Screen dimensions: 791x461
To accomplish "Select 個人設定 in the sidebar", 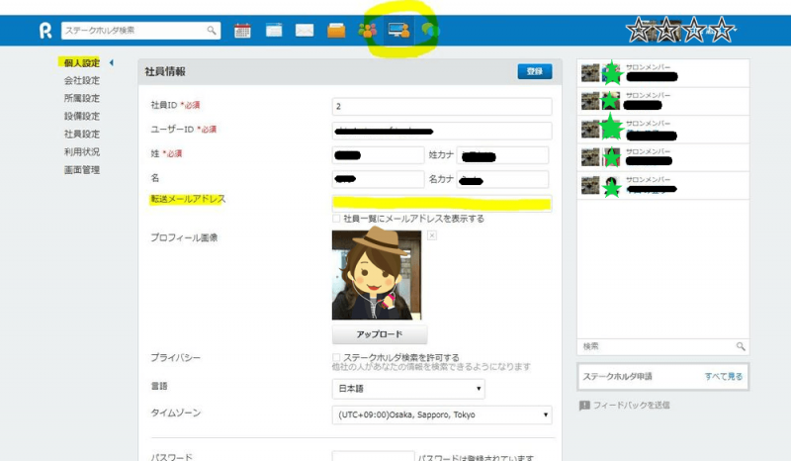I will pos(82,62).
